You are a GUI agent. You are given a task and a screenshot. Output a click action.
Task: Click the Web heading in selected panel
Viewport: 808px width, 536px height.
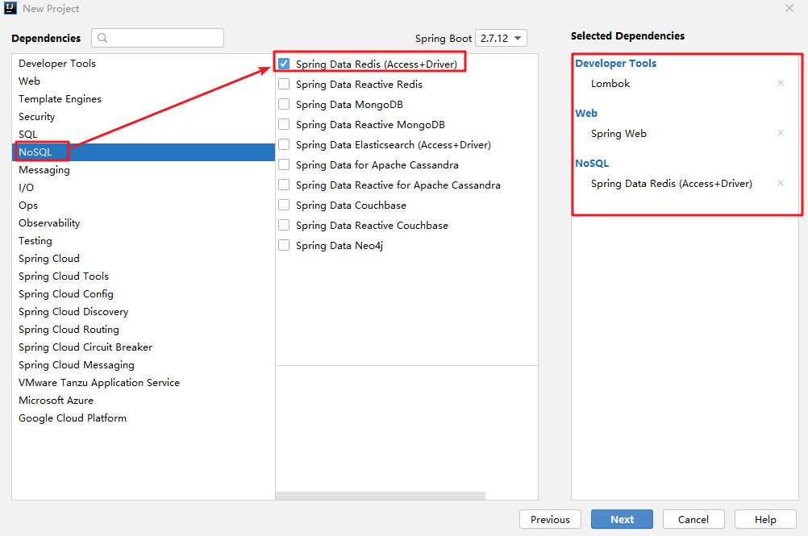(x=586, y=114)
